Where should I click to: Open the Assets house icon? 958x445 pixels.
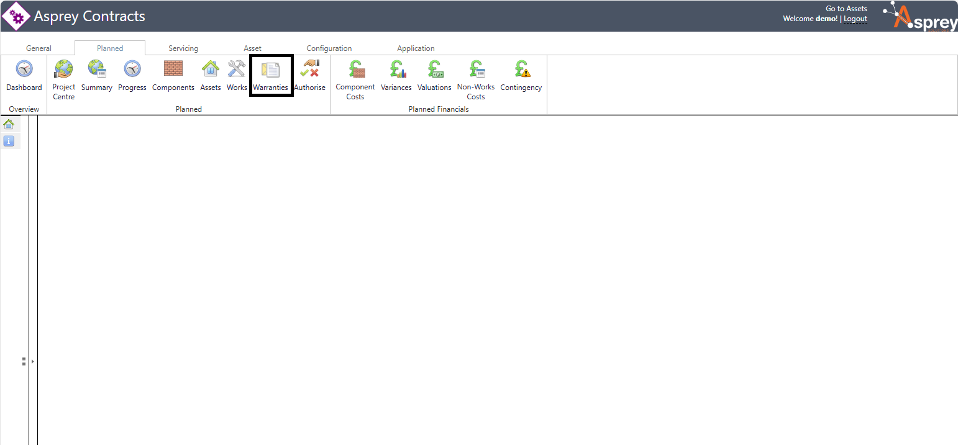point(211,70)
